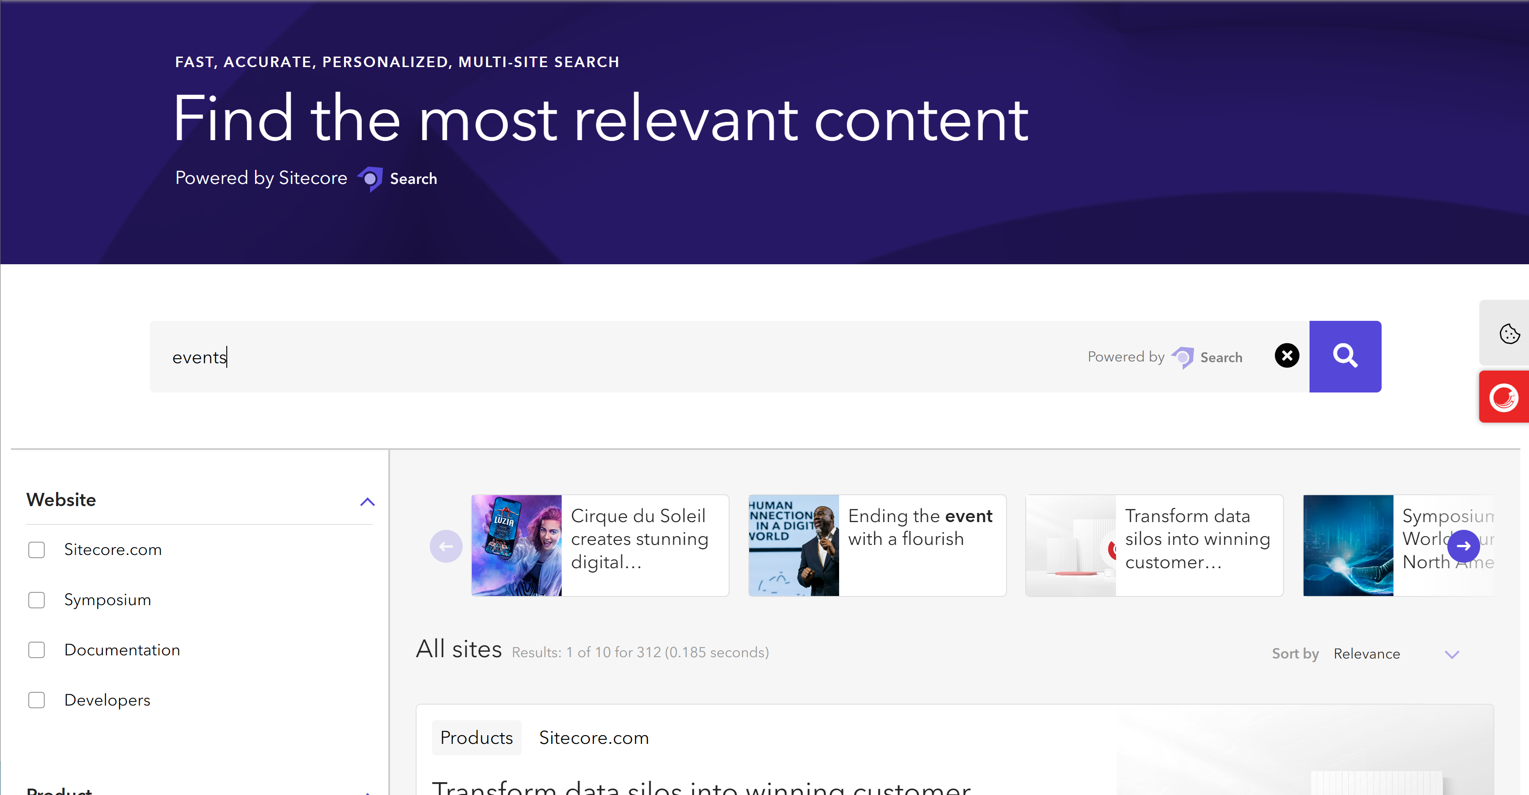Check the Sitecore.com website filter
This screenshot has height=795, width=1529.
tap(37, 550)
